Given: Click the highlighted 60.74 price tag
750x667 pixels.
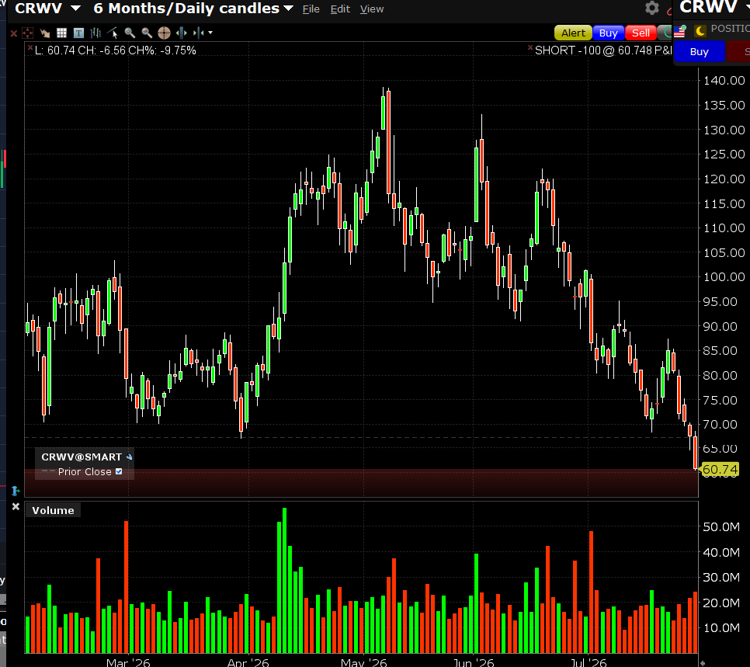Looking at the screenshot, I should click(720, 470).
